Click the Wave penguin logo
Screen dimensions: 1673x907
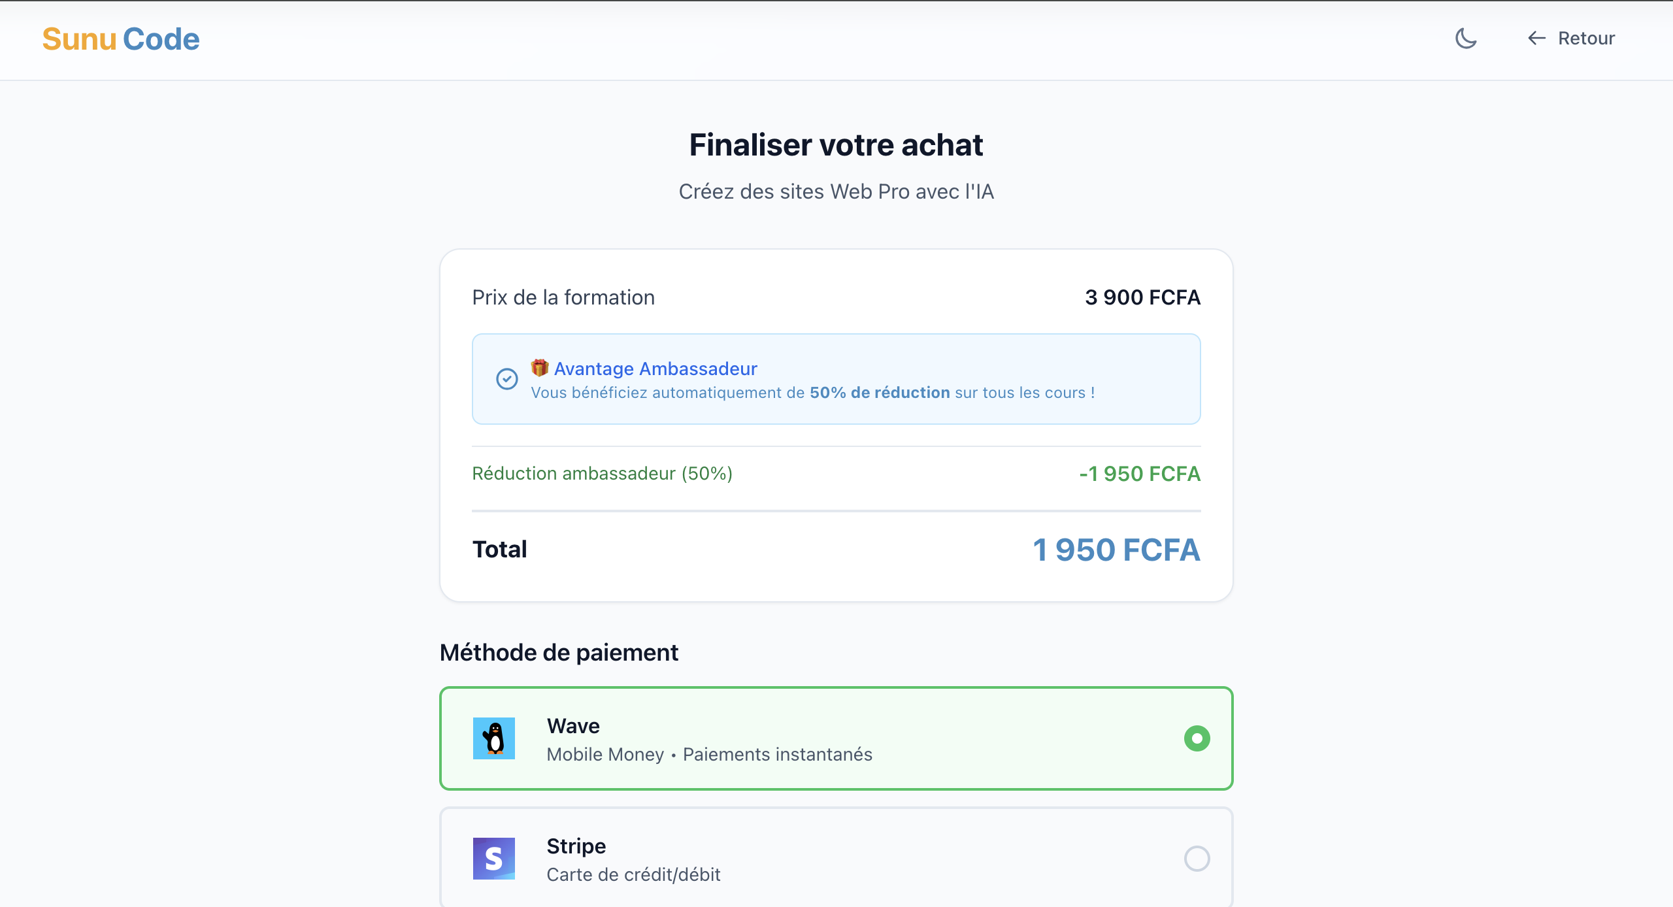coord(494,738)
